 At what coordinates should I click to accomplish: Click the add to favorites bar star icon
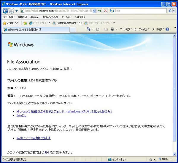click(25, 23)
